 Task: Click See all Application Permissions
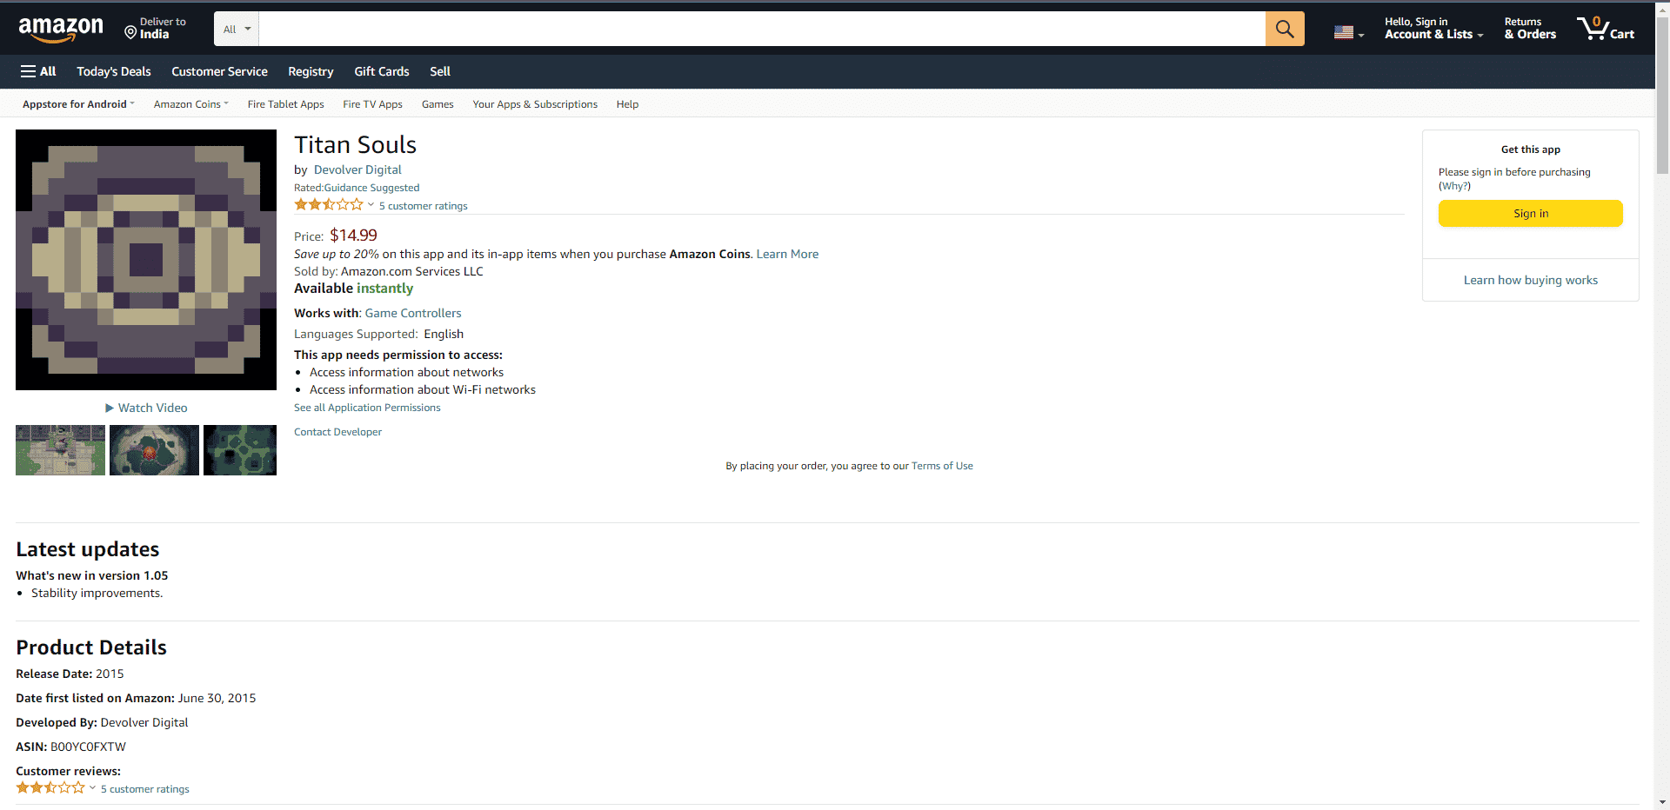[367, 408]
